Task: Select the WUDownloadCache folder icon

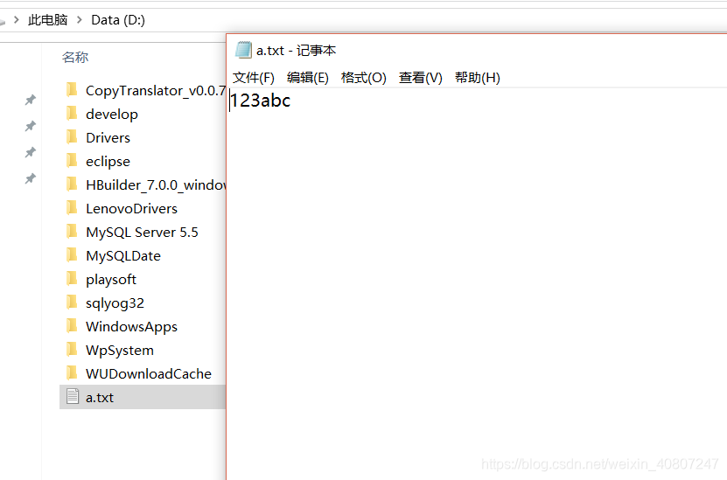Action: (x=72, y=373)
